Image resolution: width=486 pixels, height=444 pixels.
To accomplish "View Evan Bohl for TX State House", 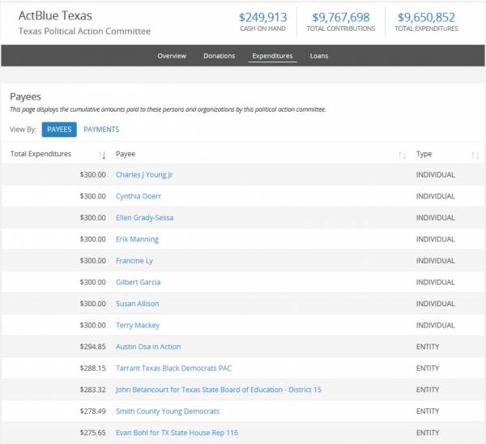I will tap(177, 433).
